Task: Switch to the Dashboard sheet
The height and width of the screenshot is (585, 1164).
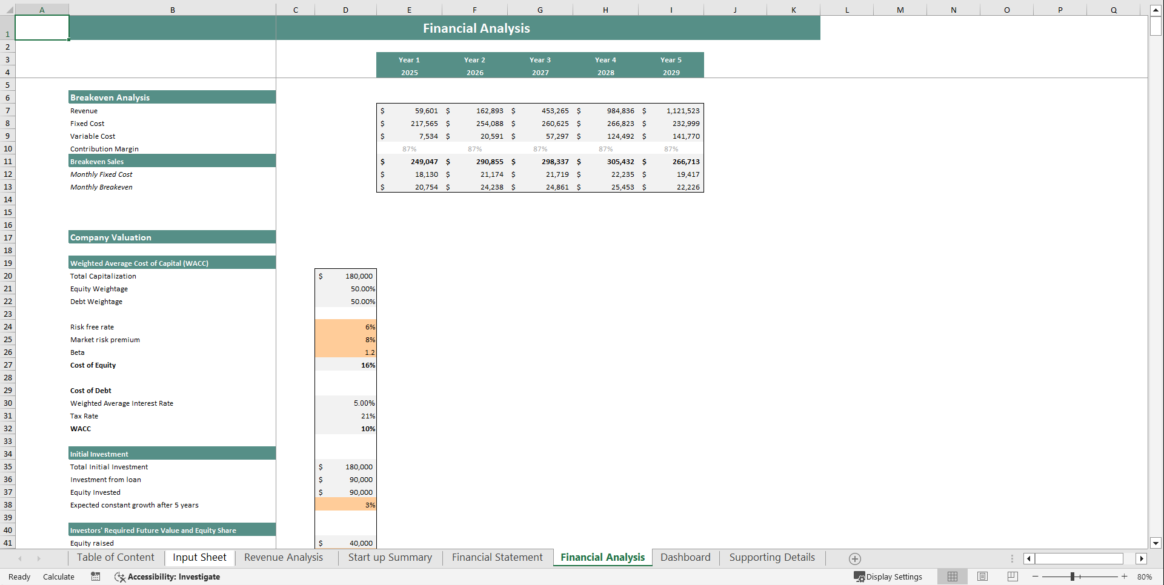Action: [x=685, y=557]
